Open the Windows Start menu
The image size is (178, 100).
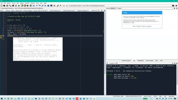click(2, 99)
